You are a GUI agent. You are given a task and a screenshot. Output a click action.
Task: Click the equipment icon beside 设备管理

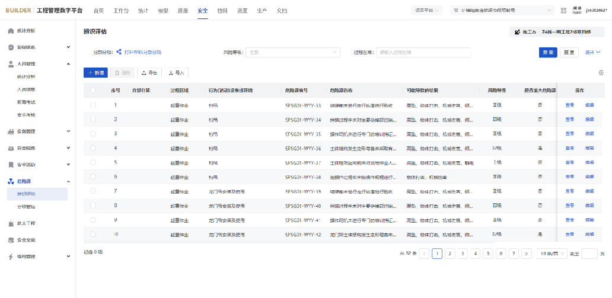pos(11,132)
